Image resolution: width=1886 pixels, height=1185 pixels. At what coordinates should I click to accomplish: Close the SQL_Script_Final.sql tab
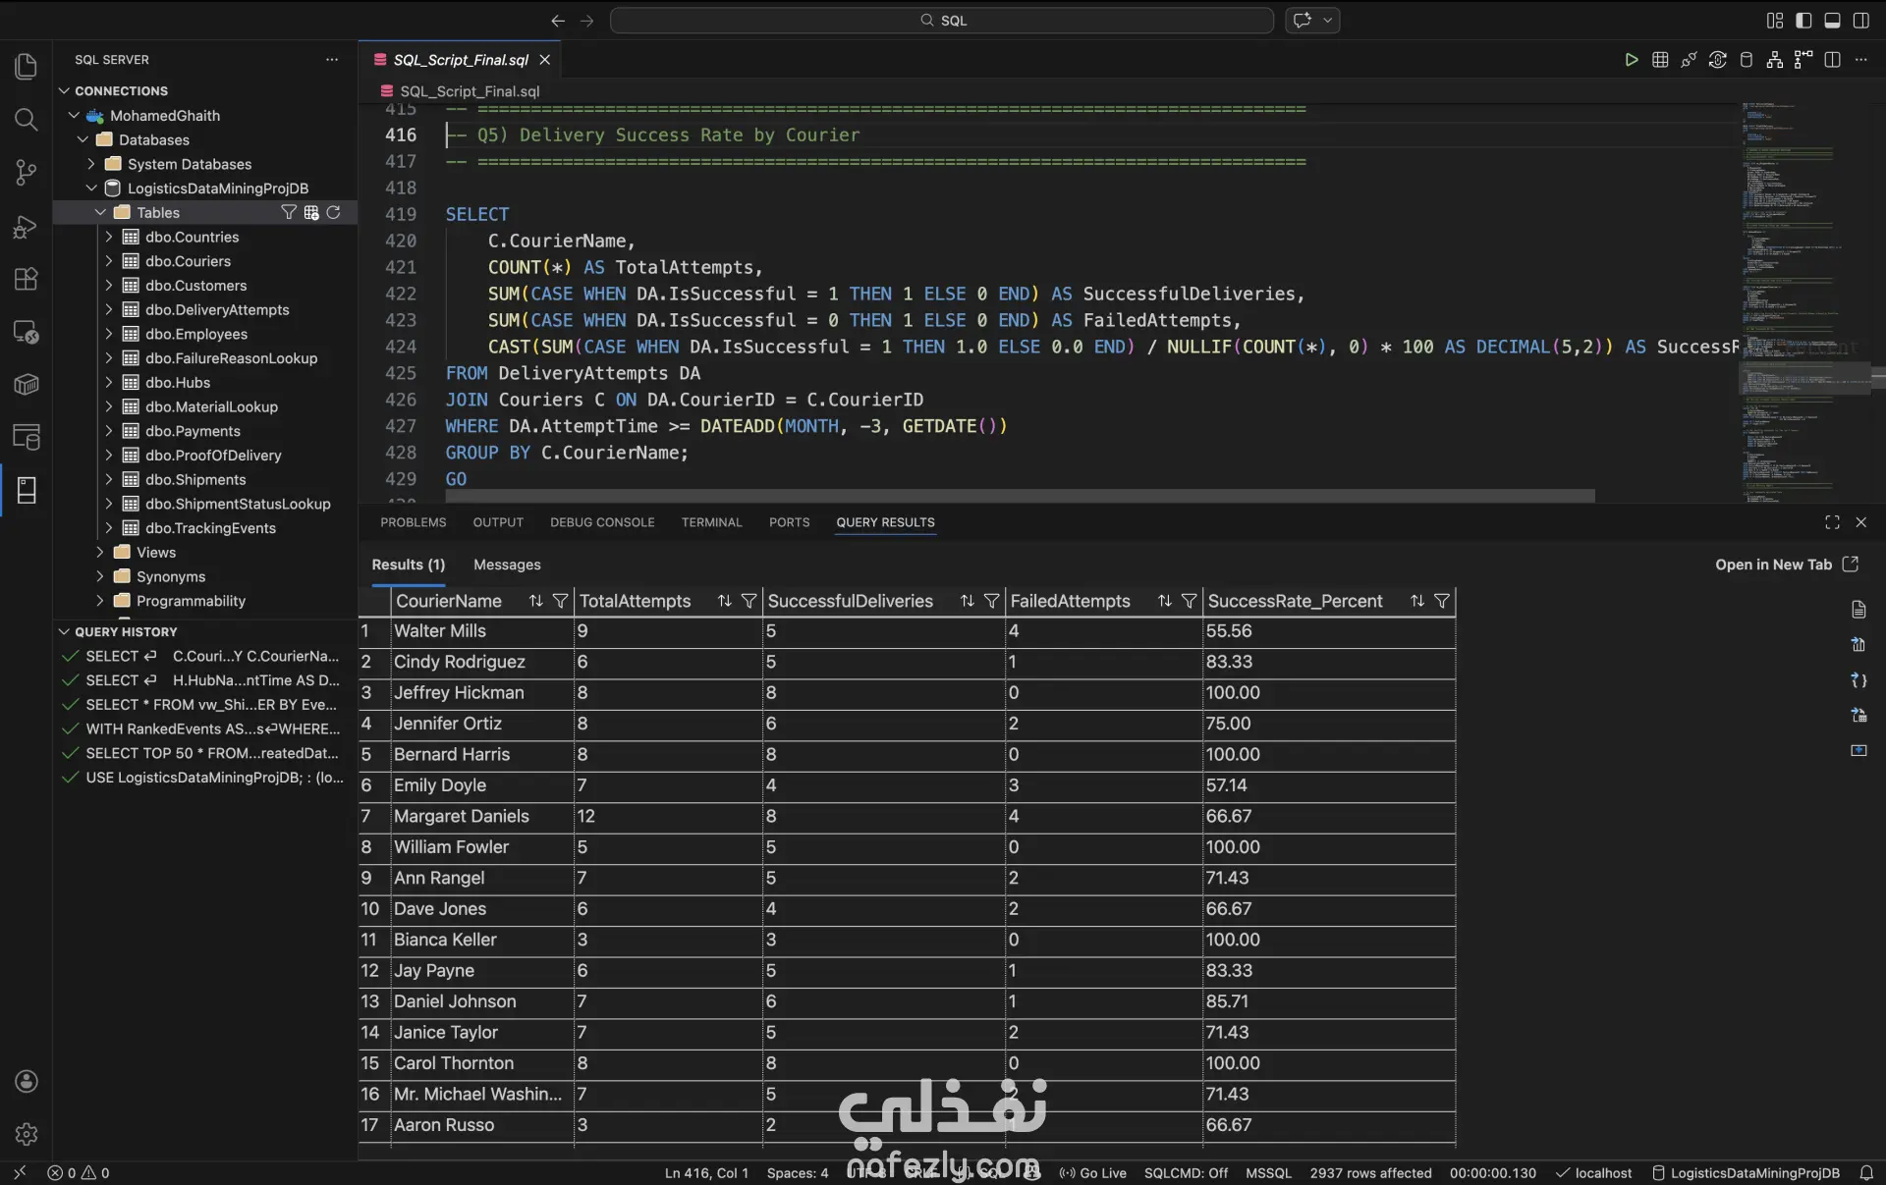point(544,60)
